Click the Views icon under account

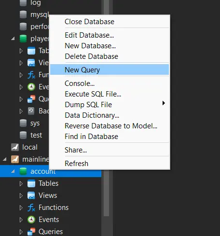tap(31, 195)
